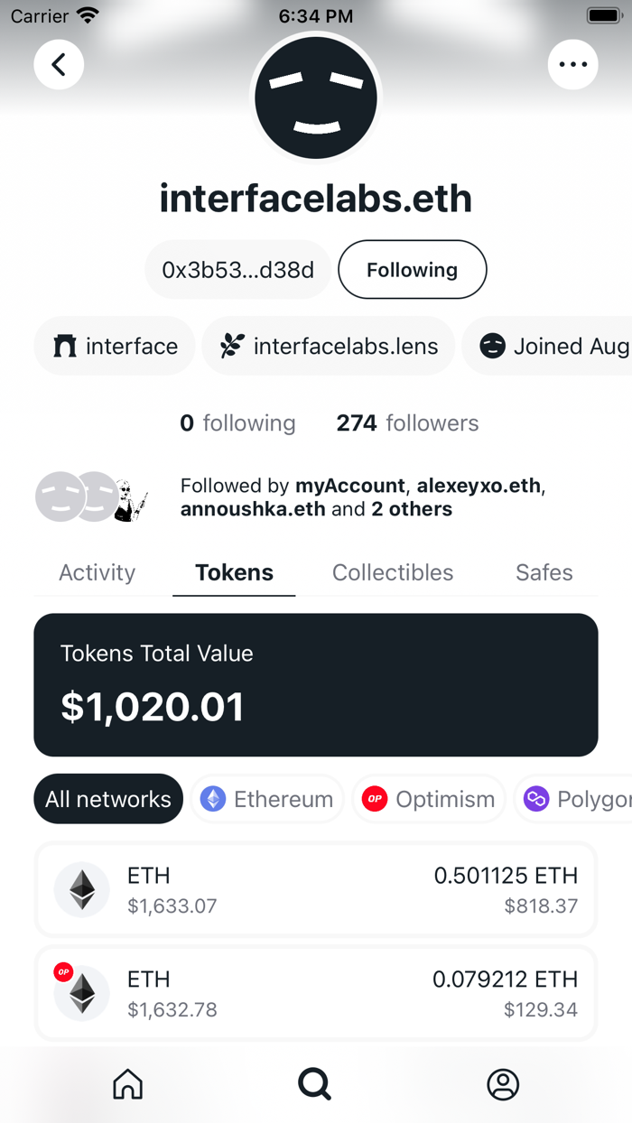Open the Activity tab
Screen dimensions: 632x1123
click(97, 572)
